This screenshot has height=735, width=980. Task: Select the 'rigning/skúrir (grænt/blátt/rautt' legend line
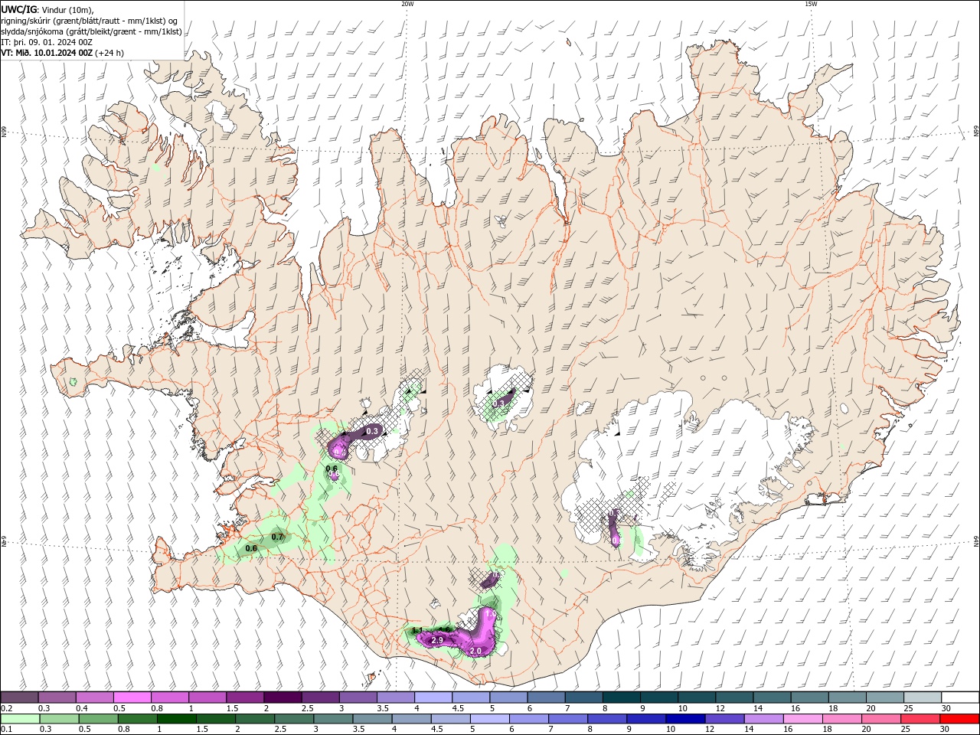tap(90, 21)
